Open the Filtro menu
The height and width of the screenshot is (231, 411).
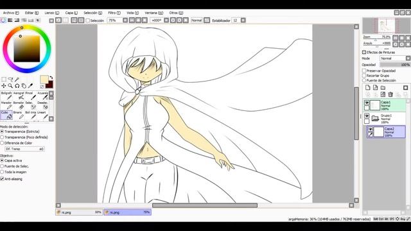(114, 13)
